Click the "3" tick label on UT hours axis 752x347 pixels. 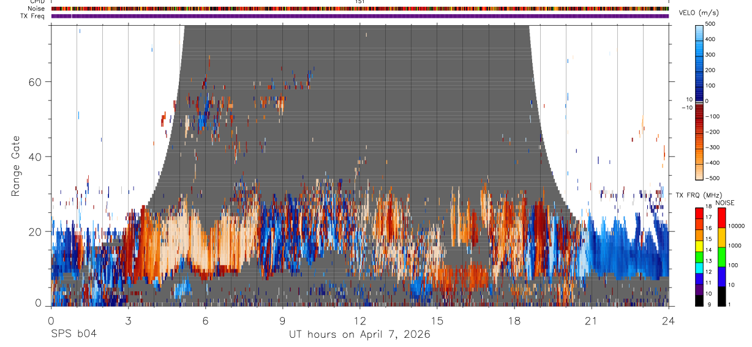tap(128, 320)
